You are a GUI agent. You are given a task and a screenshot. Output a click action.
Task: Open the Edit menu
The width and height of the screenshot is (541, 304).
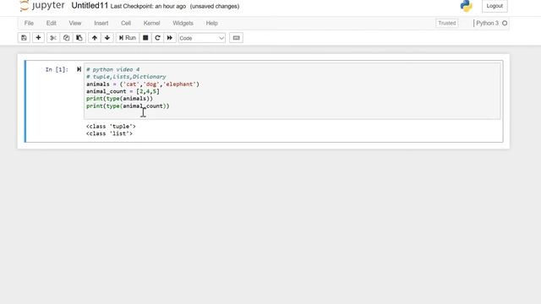click(51, 23)
